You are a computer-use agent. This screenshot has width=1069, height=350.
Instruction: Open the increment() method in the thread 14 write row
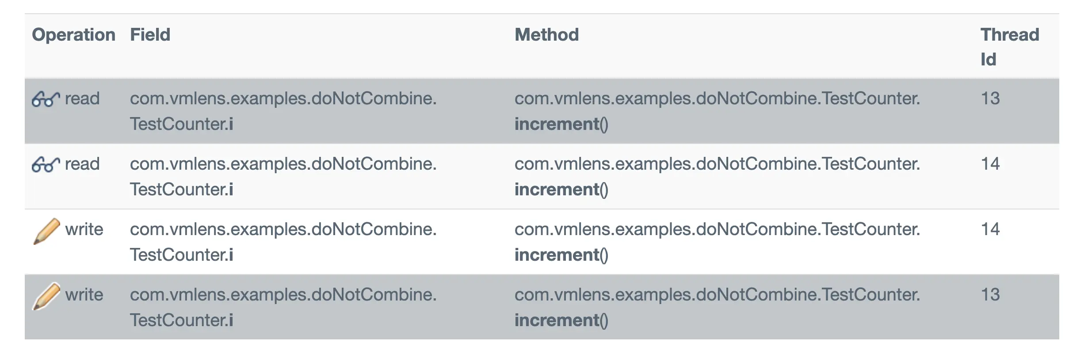pos(561,255)
